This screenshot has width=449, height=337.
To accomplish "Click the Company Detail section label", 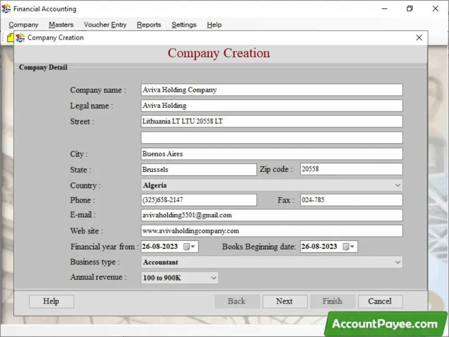I will 43,67.
